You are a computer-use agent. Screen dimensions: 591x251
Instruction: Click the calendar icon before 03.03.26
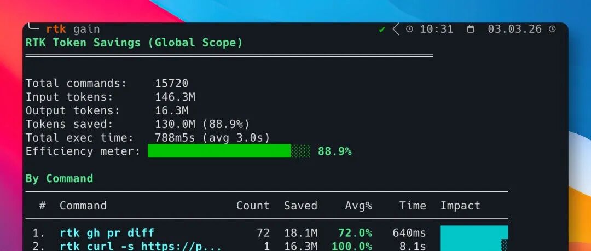tap(471, 29)
